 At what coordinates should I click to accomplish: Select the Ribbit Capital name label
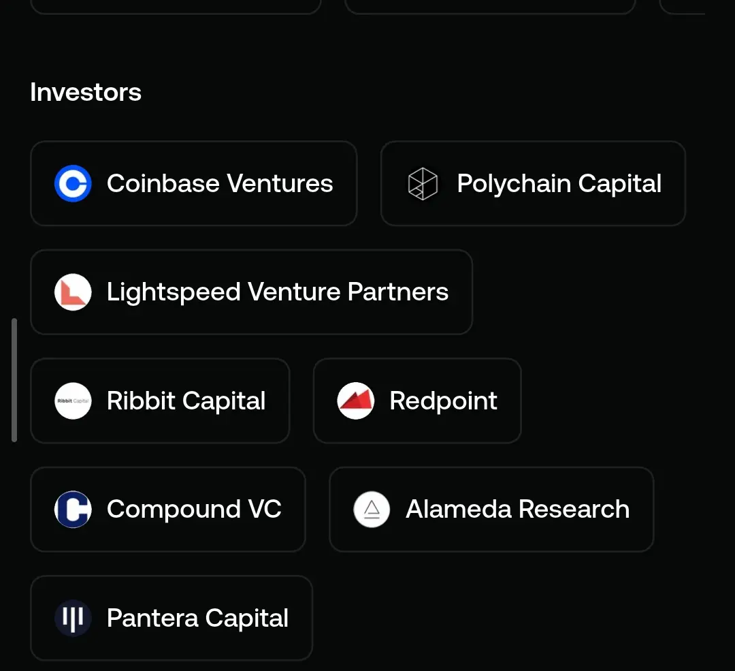click(x=186, y=401)
